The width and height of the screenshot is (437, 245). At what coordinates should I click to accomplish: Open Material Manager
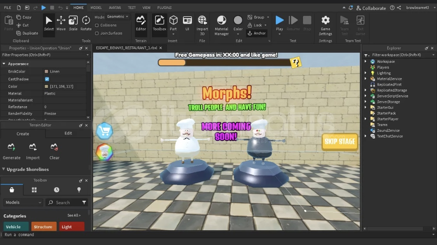tap(221, 25)
